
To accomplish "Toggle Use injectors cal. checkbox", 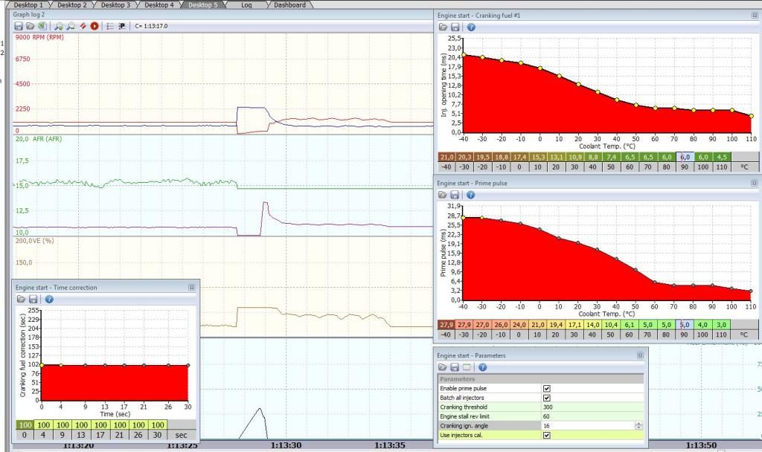I will click(x=547, y=435).
